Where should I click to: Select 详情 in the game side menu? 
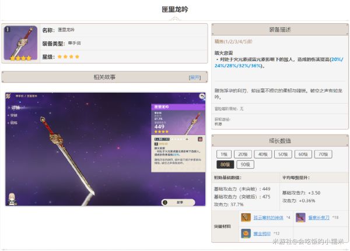(15, 108)
